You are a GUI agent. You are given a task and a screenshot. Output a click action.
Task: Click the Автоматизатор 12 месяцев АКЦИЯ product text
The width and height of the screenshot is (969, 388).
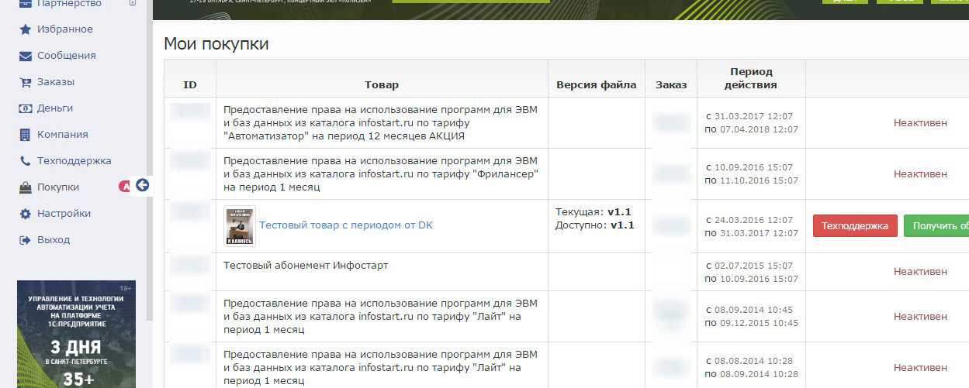(x=380, y=122)
